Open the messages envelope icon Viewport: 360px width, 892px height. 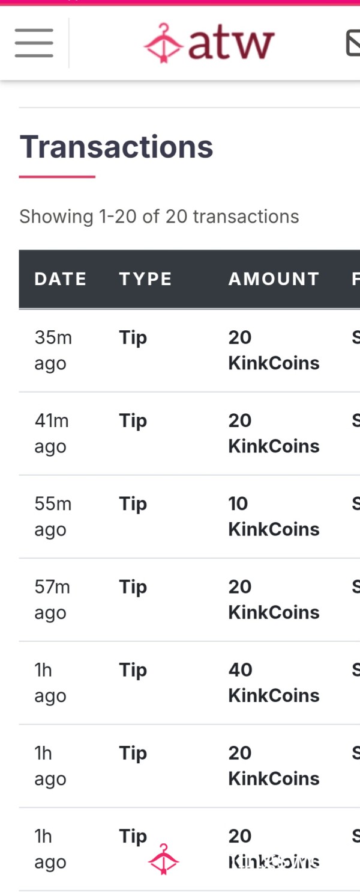353,43
